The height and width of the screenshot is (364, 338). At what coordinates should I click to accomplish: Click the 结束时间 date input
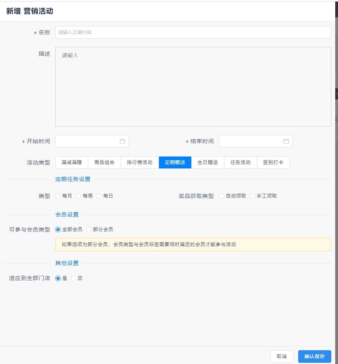click(256, 141)
